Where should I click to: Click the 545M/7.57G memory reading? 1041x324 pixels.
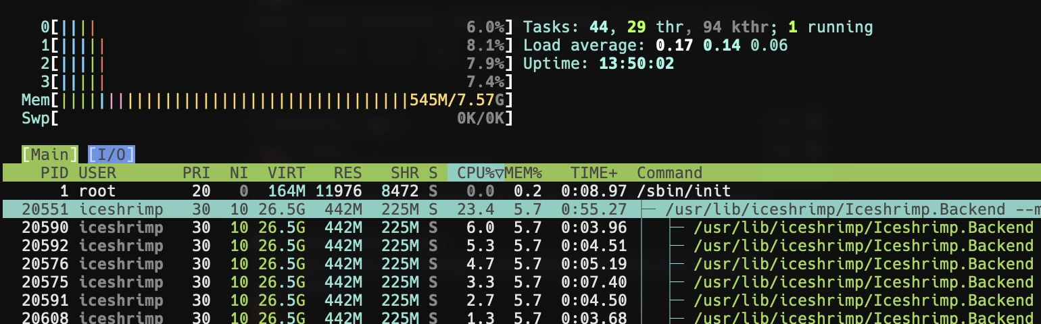click(457, 101)
